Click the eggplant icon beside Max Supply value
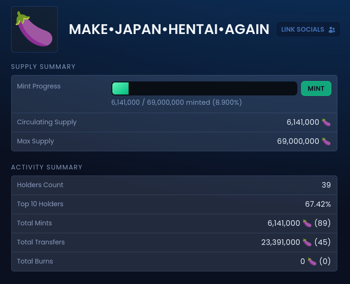The height and width of the screenshot is (284, 350). coord(326,142)
